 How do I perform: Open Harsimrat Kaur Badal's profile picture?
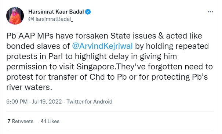[15, 16]
